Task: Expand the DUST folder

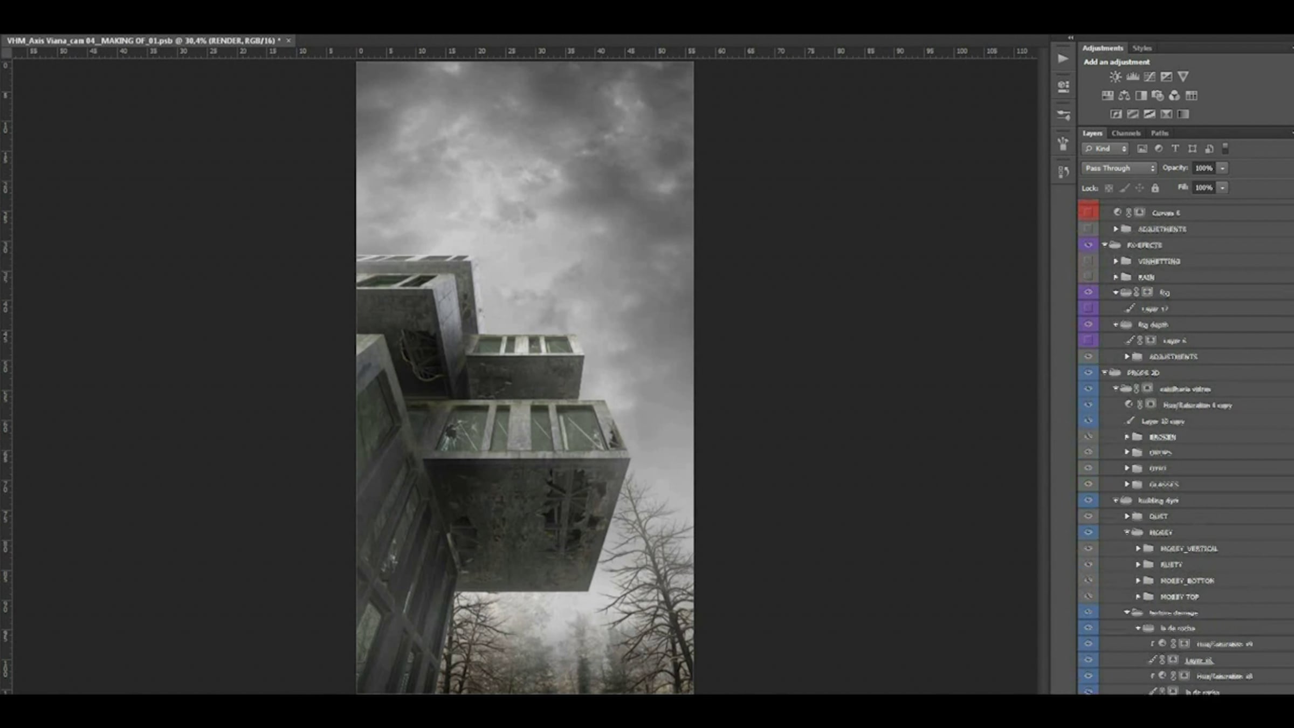Action: [x=1127, y=516]
